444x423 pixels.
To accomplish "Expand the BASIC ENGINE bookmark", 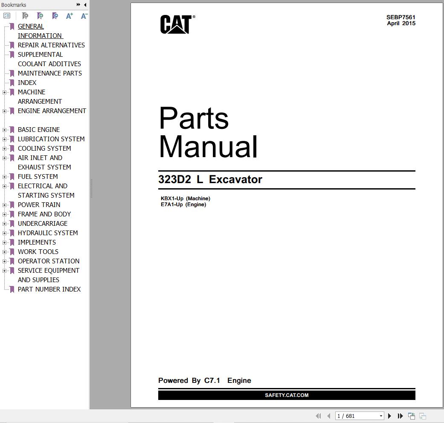I will (x=4, y=130).
